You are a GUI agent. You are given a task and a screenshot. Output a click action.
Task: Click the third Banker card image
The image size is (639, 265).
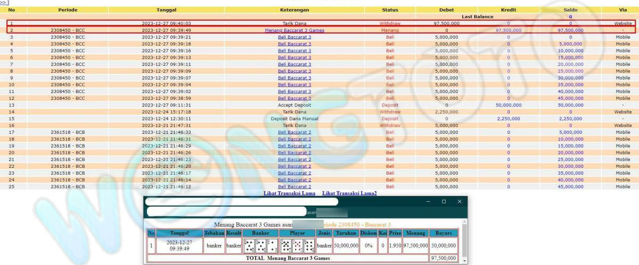coord(272,245)
